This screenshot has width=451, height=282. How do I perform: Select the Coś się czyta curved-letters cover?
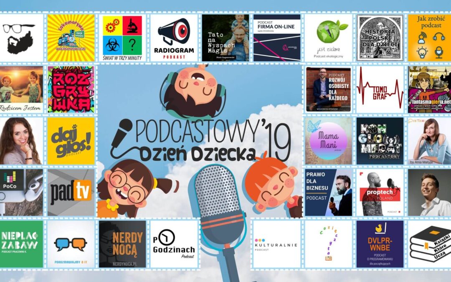[x=329, y=244]
